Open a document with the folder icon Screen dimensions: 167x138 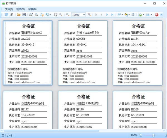point(19,15)
